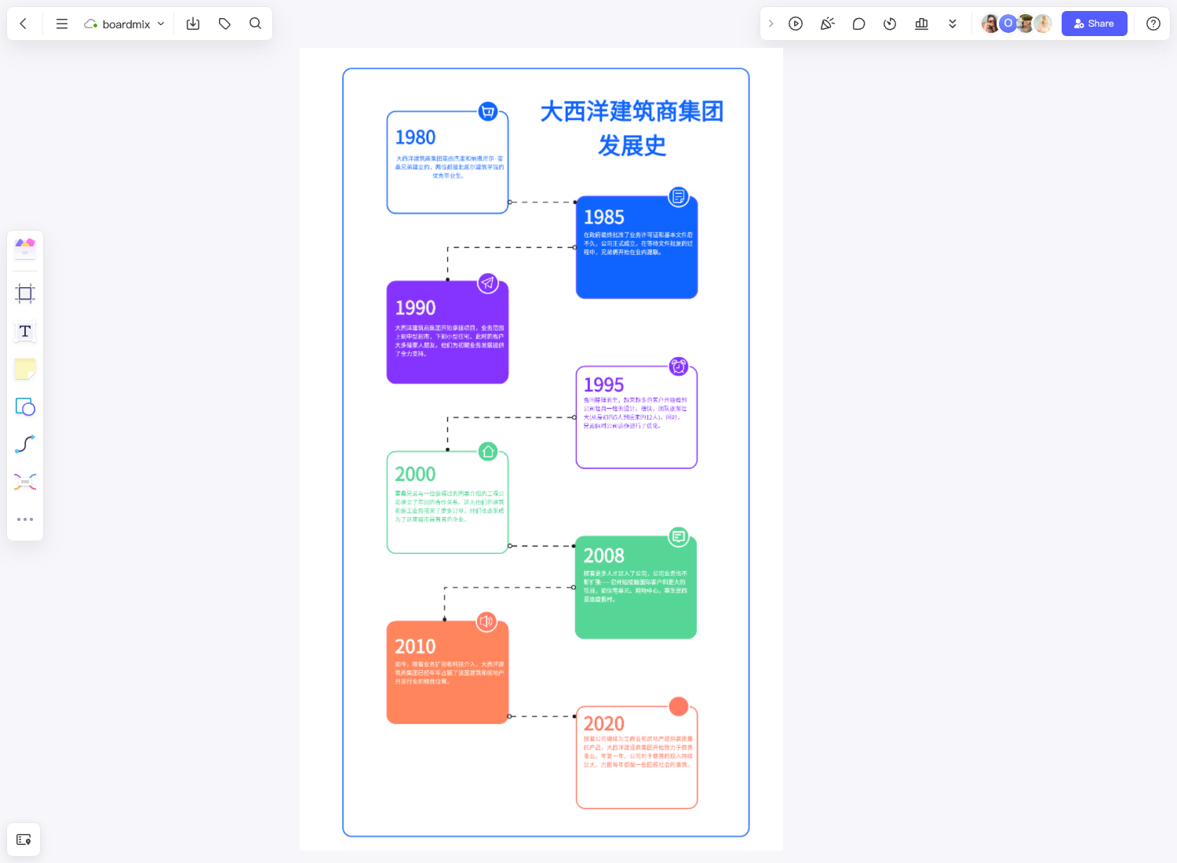Open the voting chart icon
Viewport: 1177px width, 863px height.
coord(921,24)
